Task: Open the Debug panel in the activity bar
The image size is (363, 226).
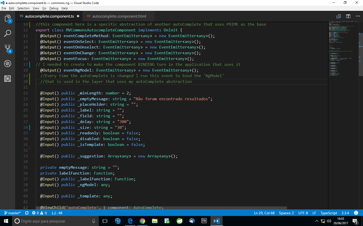Action: [8, 64]
